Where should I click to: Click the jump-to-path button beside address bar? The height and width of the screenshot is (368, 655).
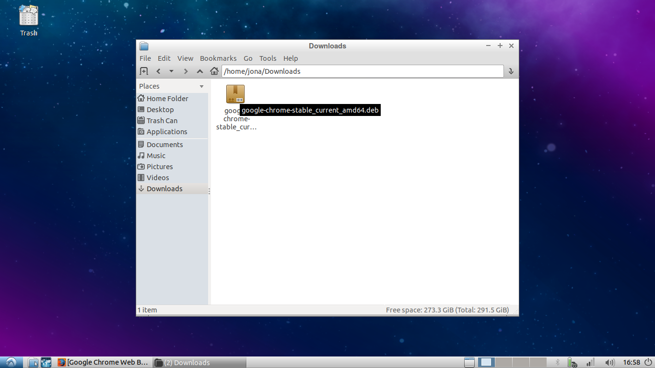pyautogui.click(x=511, y=71)
